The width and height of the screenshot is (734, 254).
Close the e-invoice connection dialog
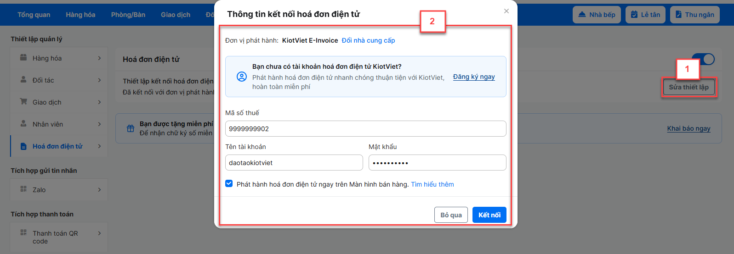506,11
